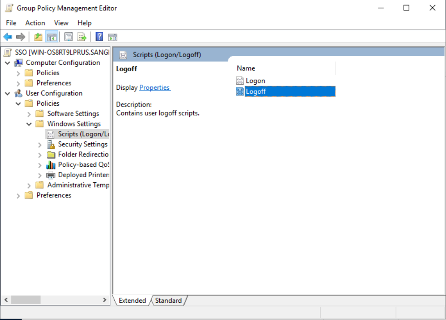Click the Export List toolbar icon
Screen dimensions: 446x320
[82, 37]
